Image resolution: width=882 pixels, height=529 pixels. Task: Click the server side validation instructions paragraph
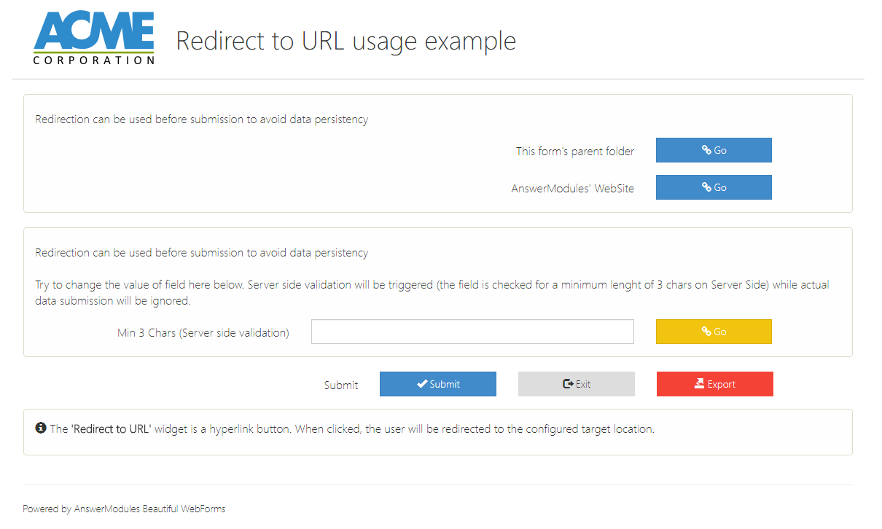click(432, 293)
